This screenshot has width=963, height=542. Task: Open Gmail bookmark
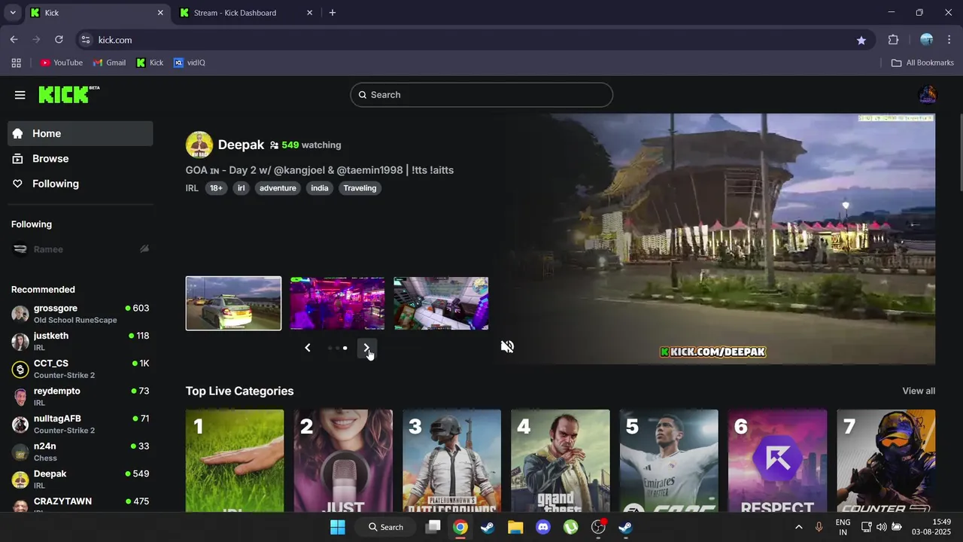109,62
